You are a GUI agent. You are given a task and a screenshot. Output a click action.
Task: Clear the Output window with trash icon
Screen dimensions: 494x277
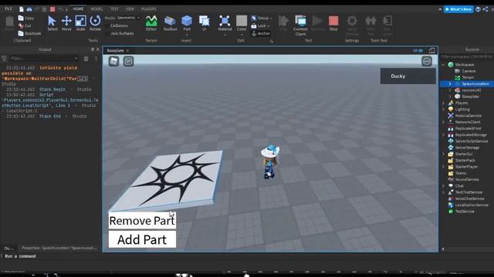click(x=86, y=58)
